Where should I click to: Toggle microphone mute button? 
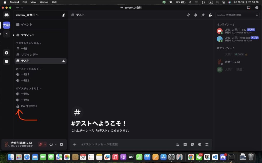click(40, 144)
